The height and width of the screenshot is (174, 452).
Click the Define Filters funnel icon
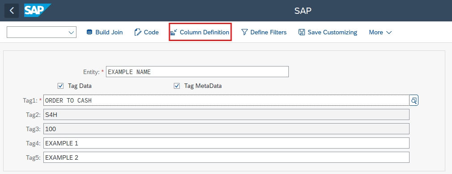(245, 32)
